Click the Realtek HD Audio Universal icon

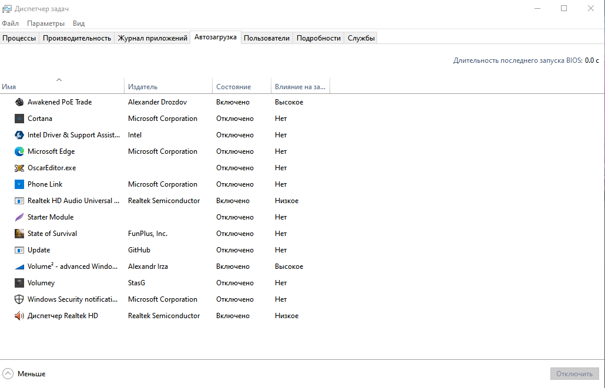coord(19,201)
